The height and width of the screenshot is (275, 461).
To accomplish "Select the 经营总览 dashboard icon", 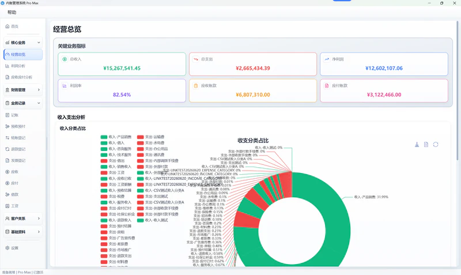I will point(7,54).
